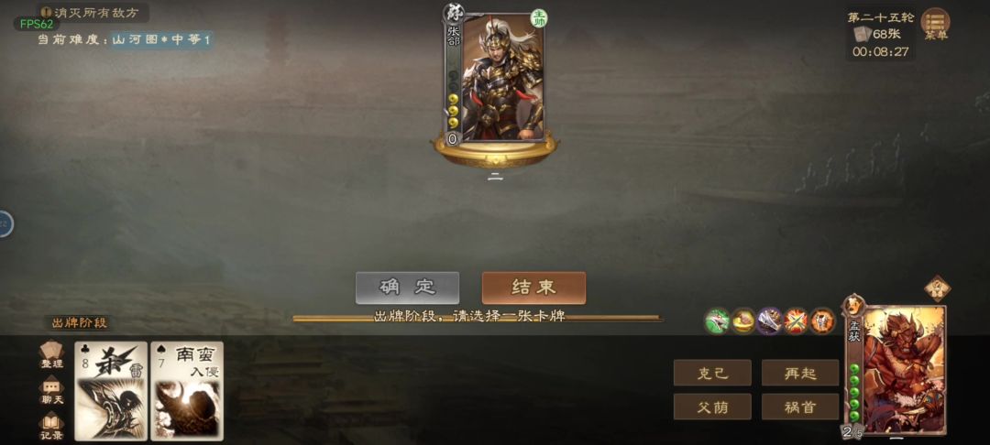990x445 pixels.
Task: Click the 确定 confirm button
Action: [x=407, y=288]
